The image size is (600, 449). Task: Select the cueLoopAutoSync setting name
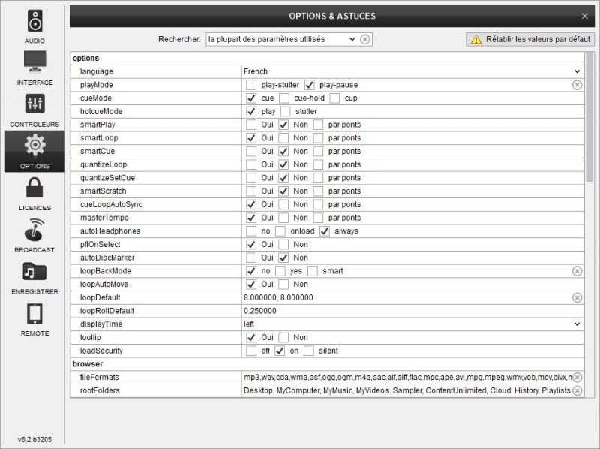click(111, 204)
